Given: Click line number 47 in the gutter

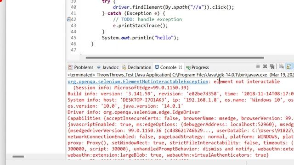Looking at the screenshot, I should (x=73, y=50).
